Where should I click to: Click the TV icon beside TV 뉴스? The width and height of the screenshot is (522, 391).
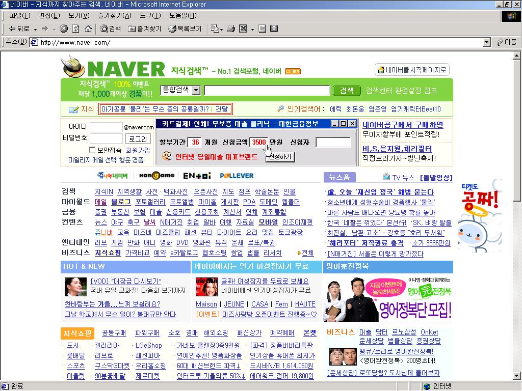point(386,177)
